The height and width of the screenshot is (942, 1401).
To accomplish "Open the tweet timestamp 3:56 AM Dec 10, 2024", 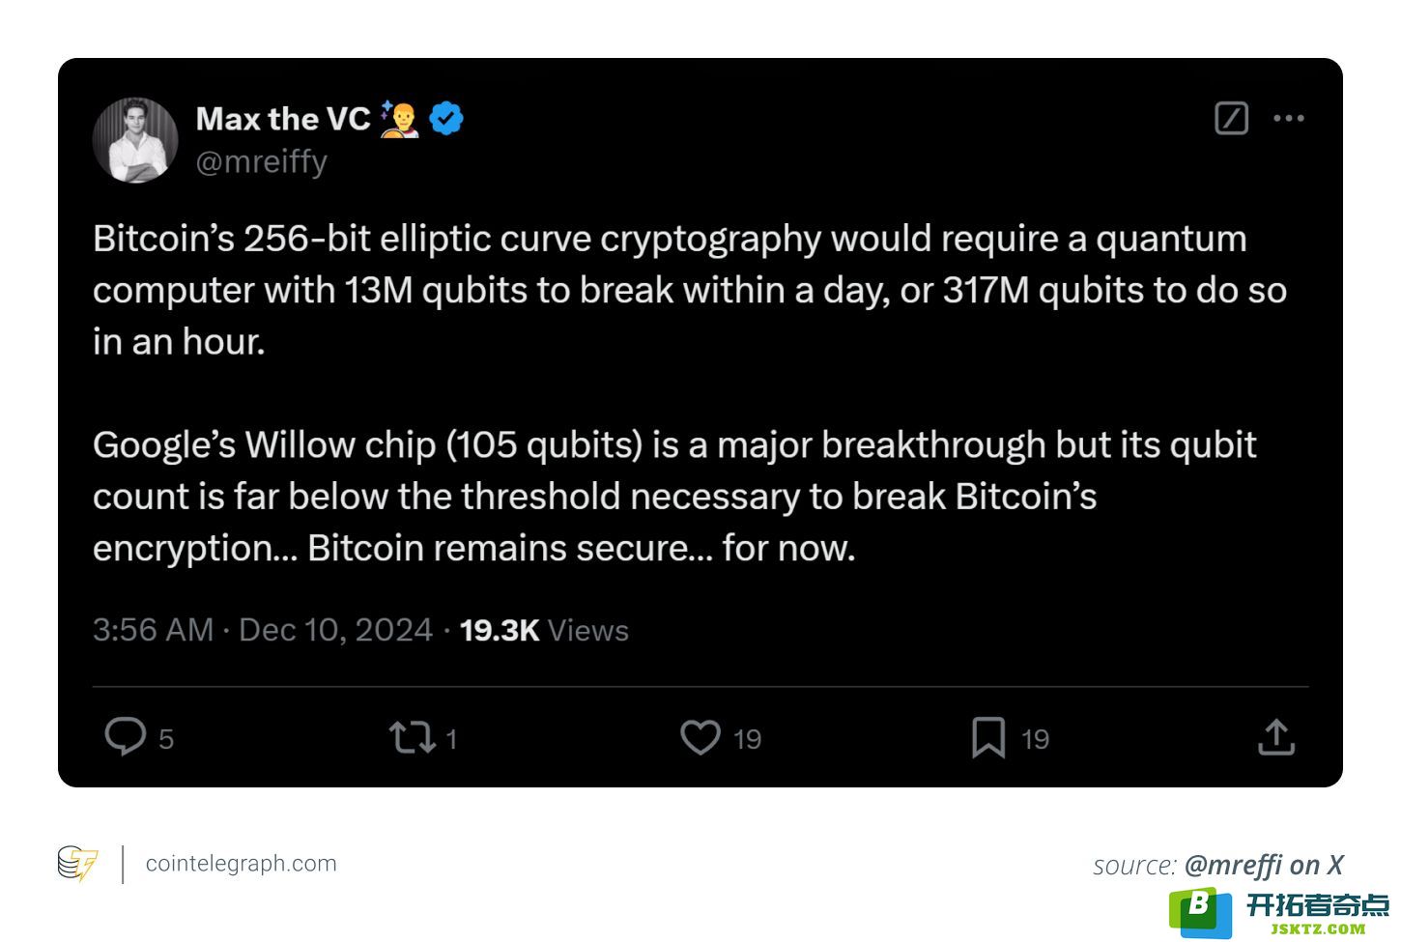I will point(263,630).
